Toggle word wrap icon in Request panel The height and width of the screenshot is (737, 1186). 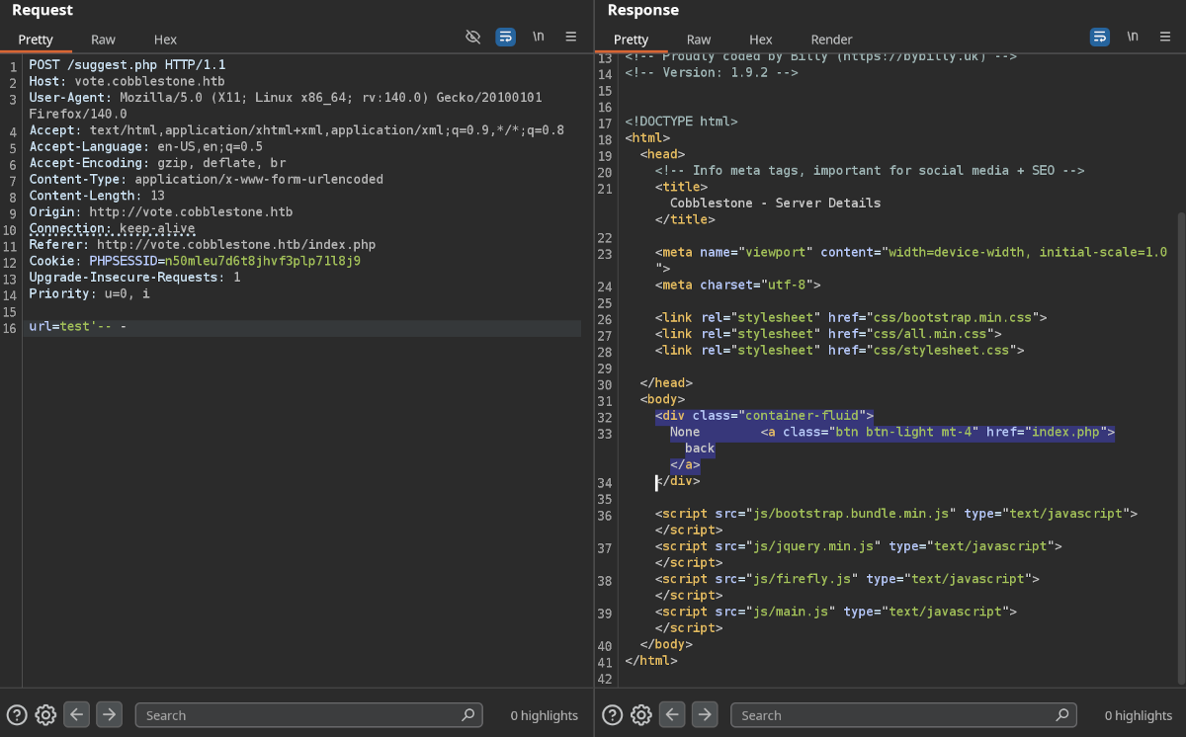pyautogui.click(x=505, y=37)
